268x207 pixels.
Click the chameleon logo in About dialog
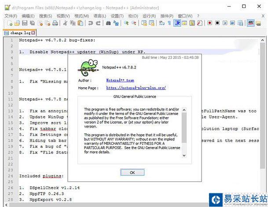pos(88,68)
